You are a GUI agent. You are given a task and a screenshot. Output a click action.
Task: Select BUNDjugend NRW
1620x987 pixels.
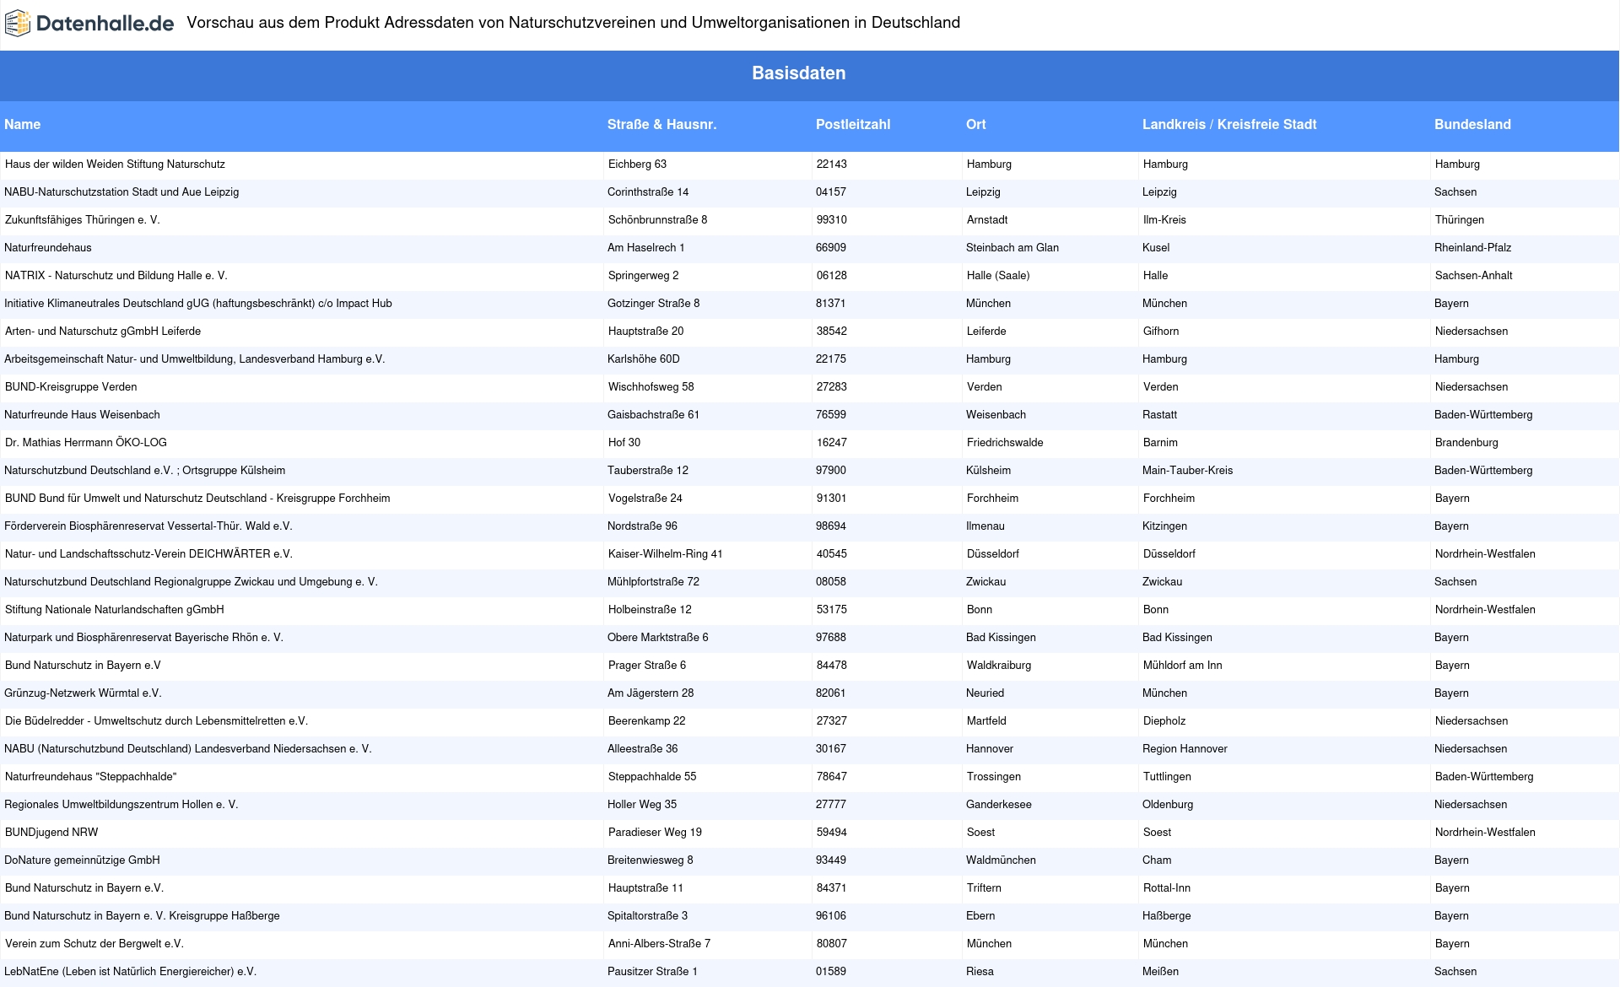point(51,833)
